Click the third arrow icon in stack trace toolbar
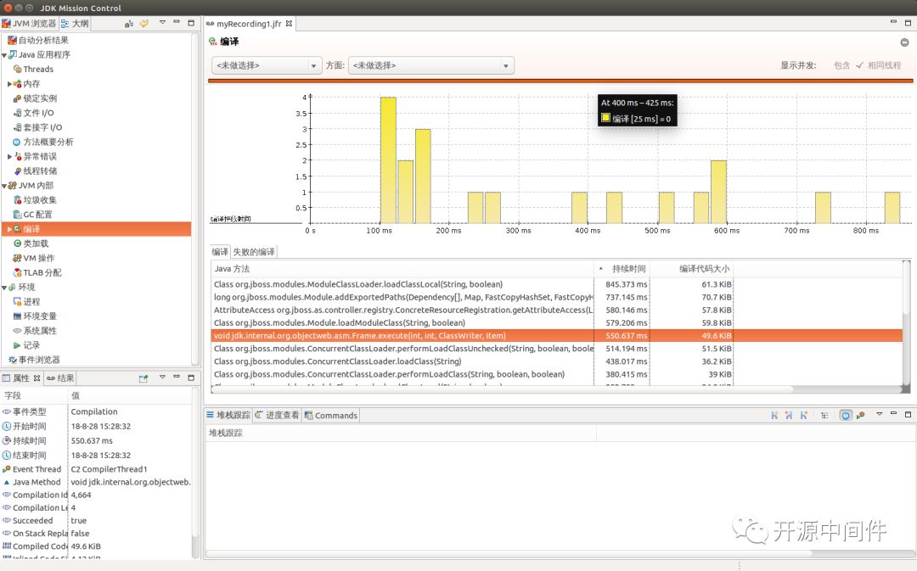 point(804,415)
